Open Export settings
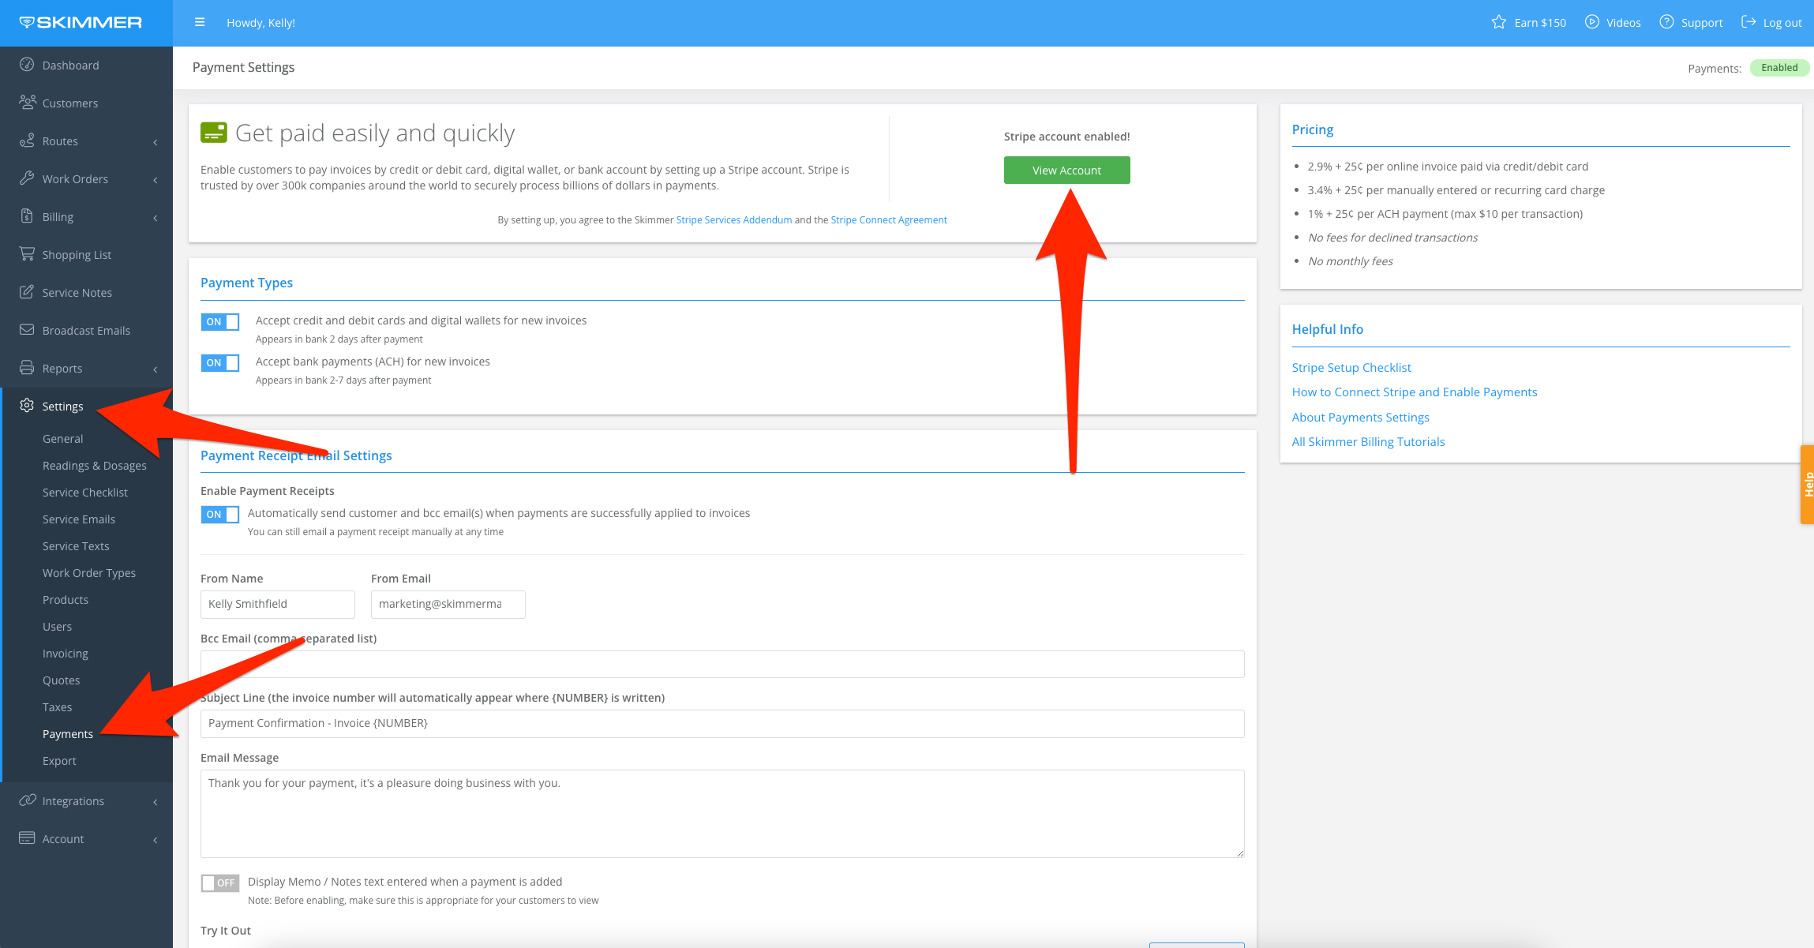 (59, 761)
